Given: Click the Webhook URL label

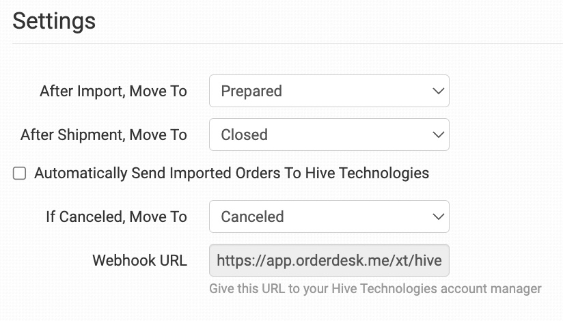Looking at the screenshot, I should tap(139, 260).
